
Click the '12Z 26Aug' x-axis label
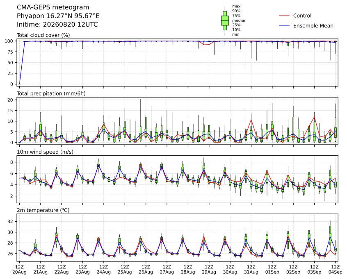tap(146, 270)
